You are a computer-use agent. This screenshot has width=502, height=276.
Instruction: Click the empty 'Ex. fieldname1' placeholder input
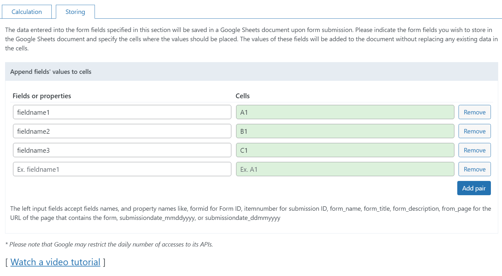122,169
